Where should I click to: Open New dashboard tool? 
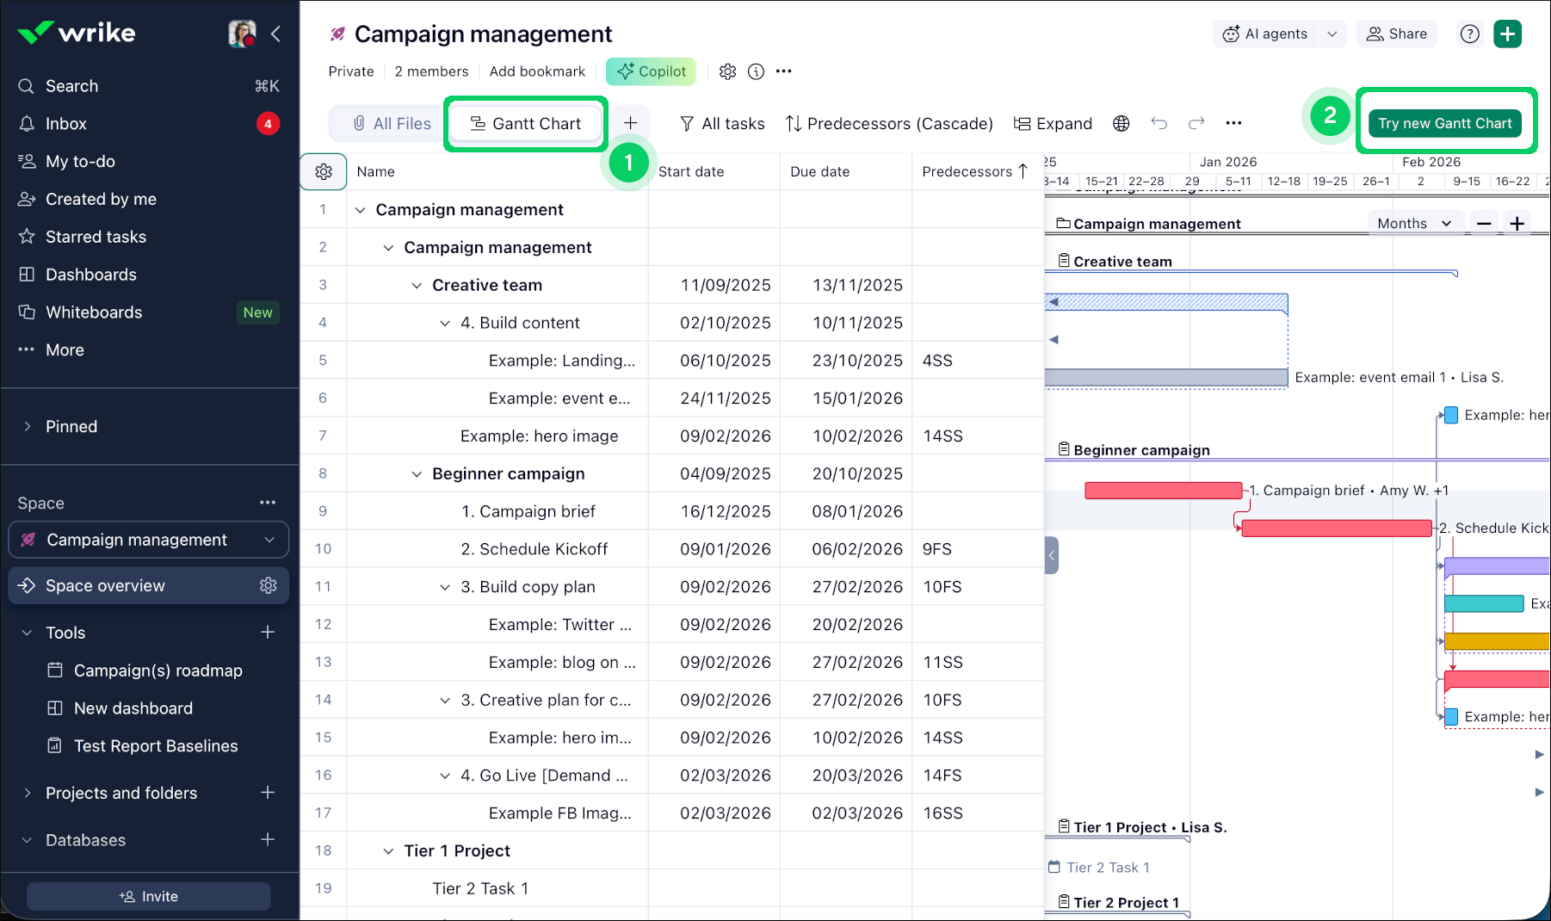[x=133, y=708]
